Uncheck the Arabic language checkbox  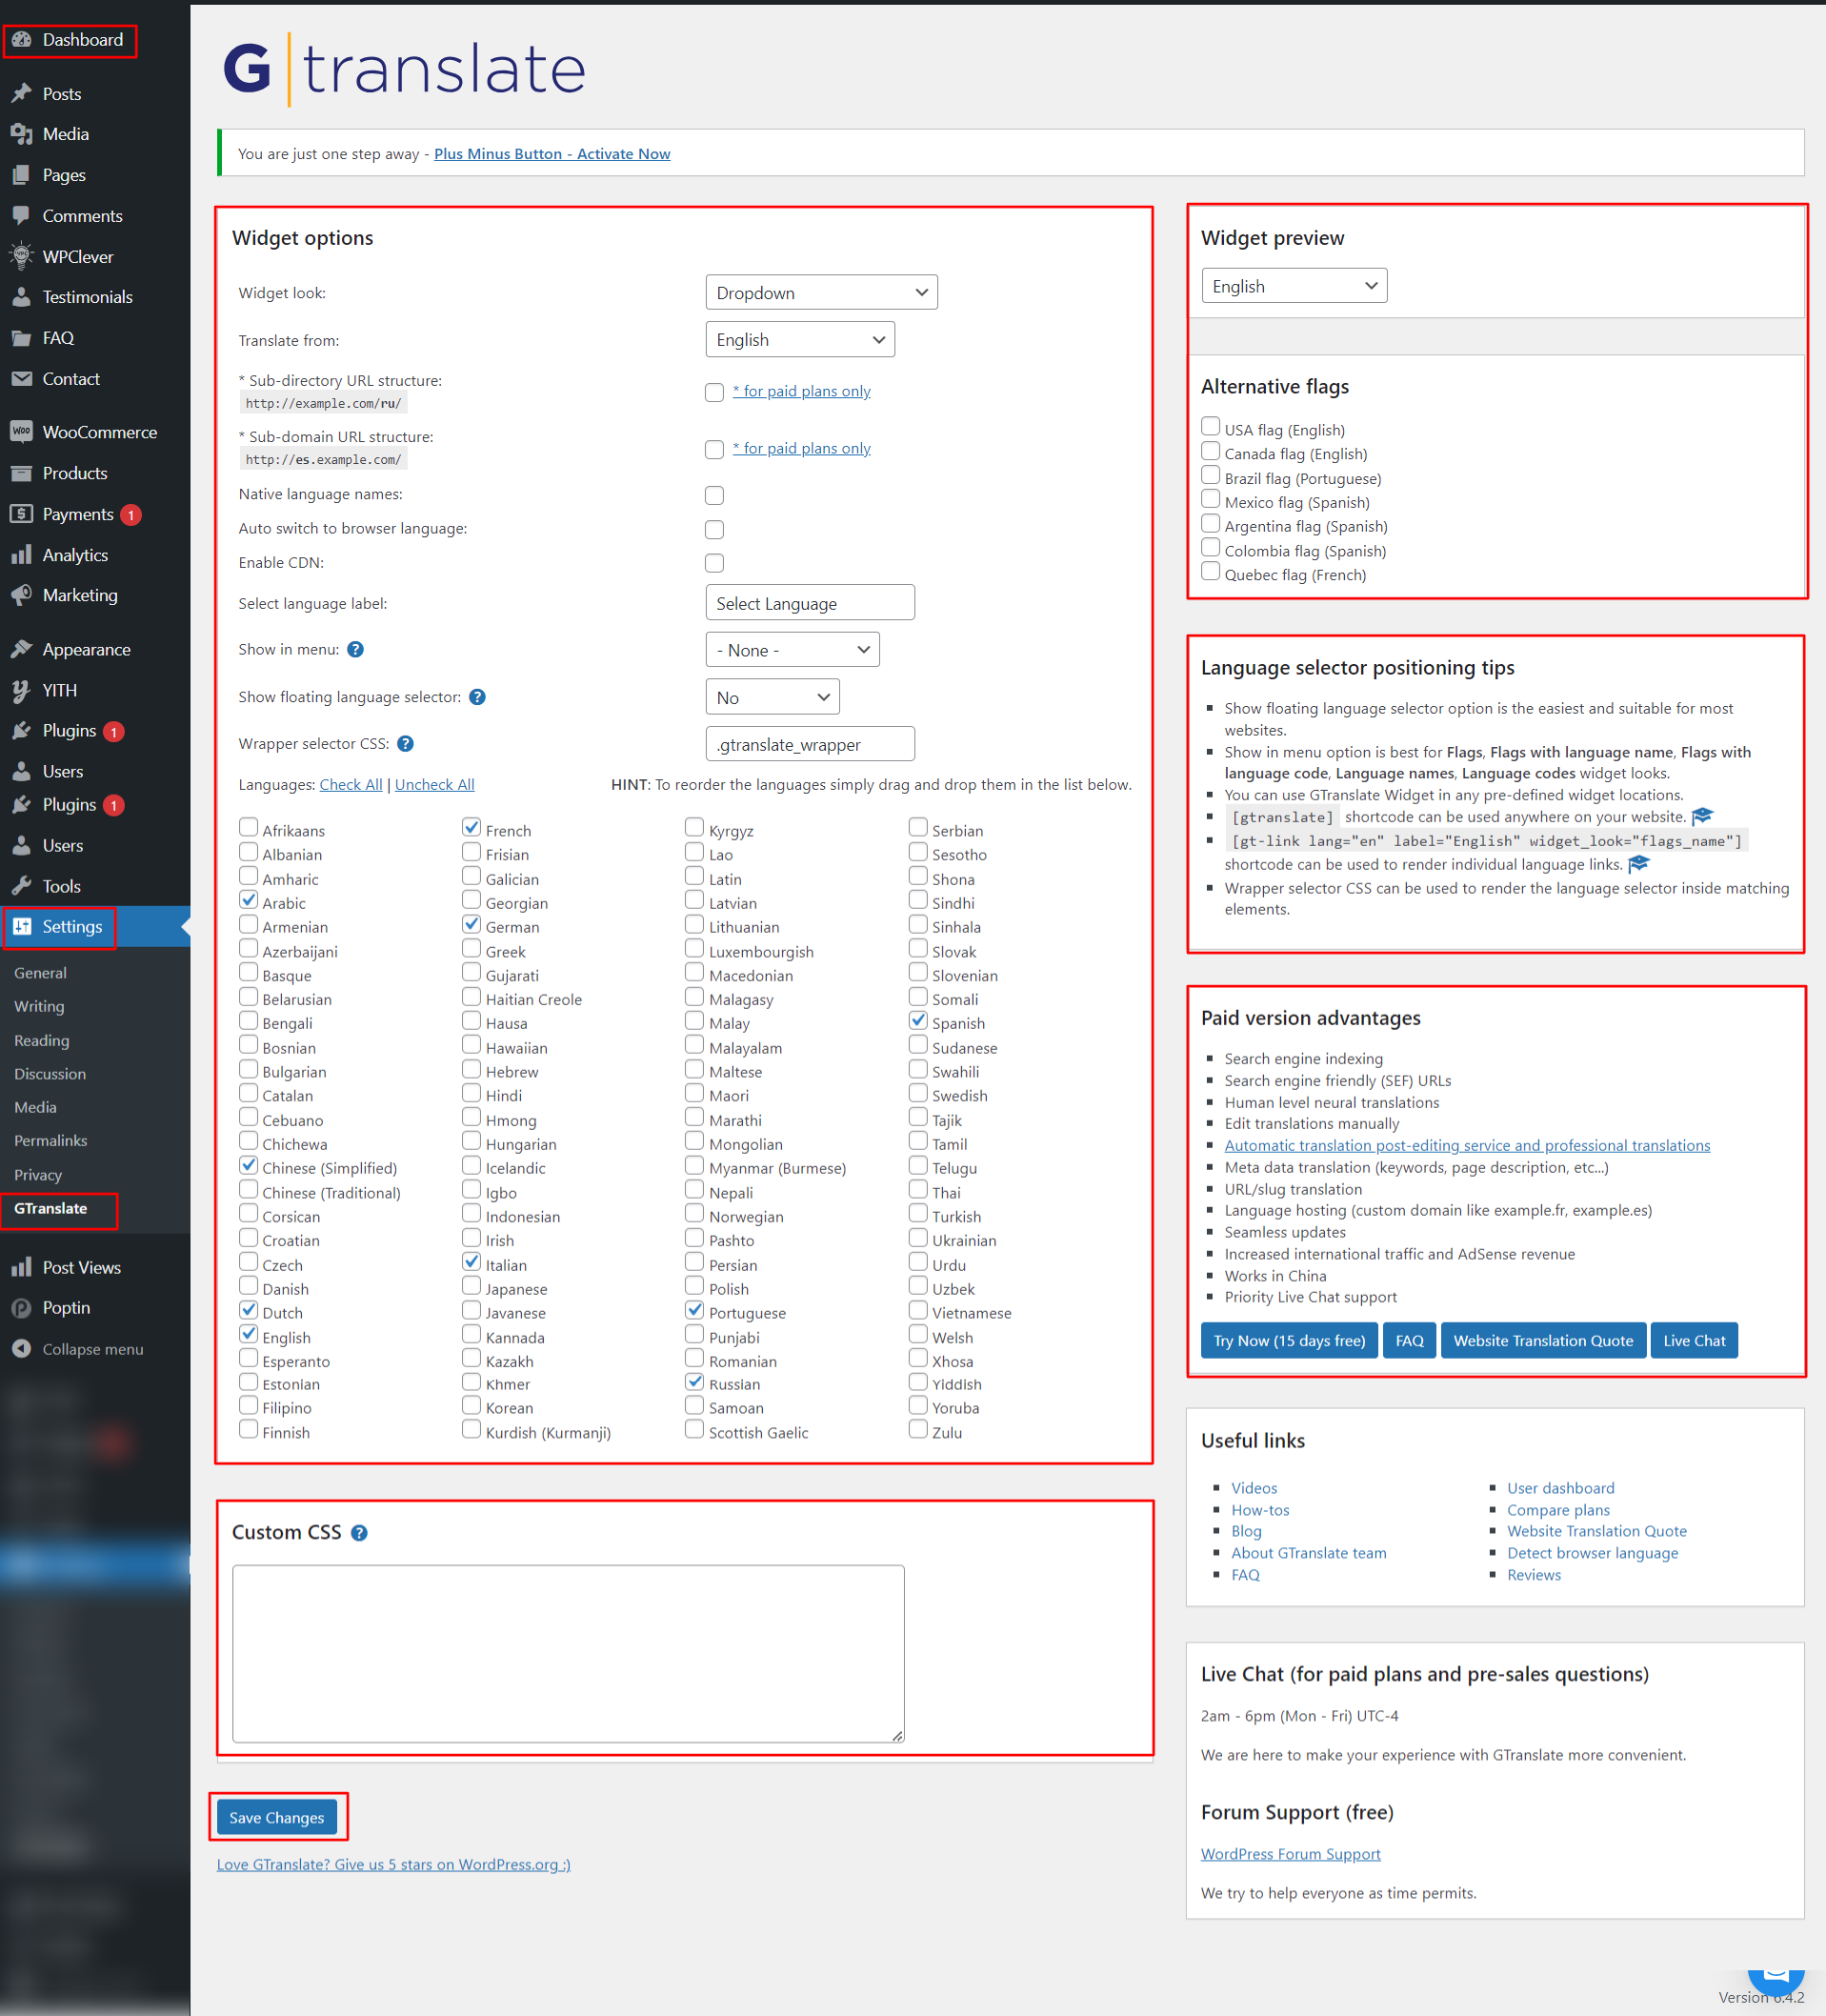pos(249,900)
